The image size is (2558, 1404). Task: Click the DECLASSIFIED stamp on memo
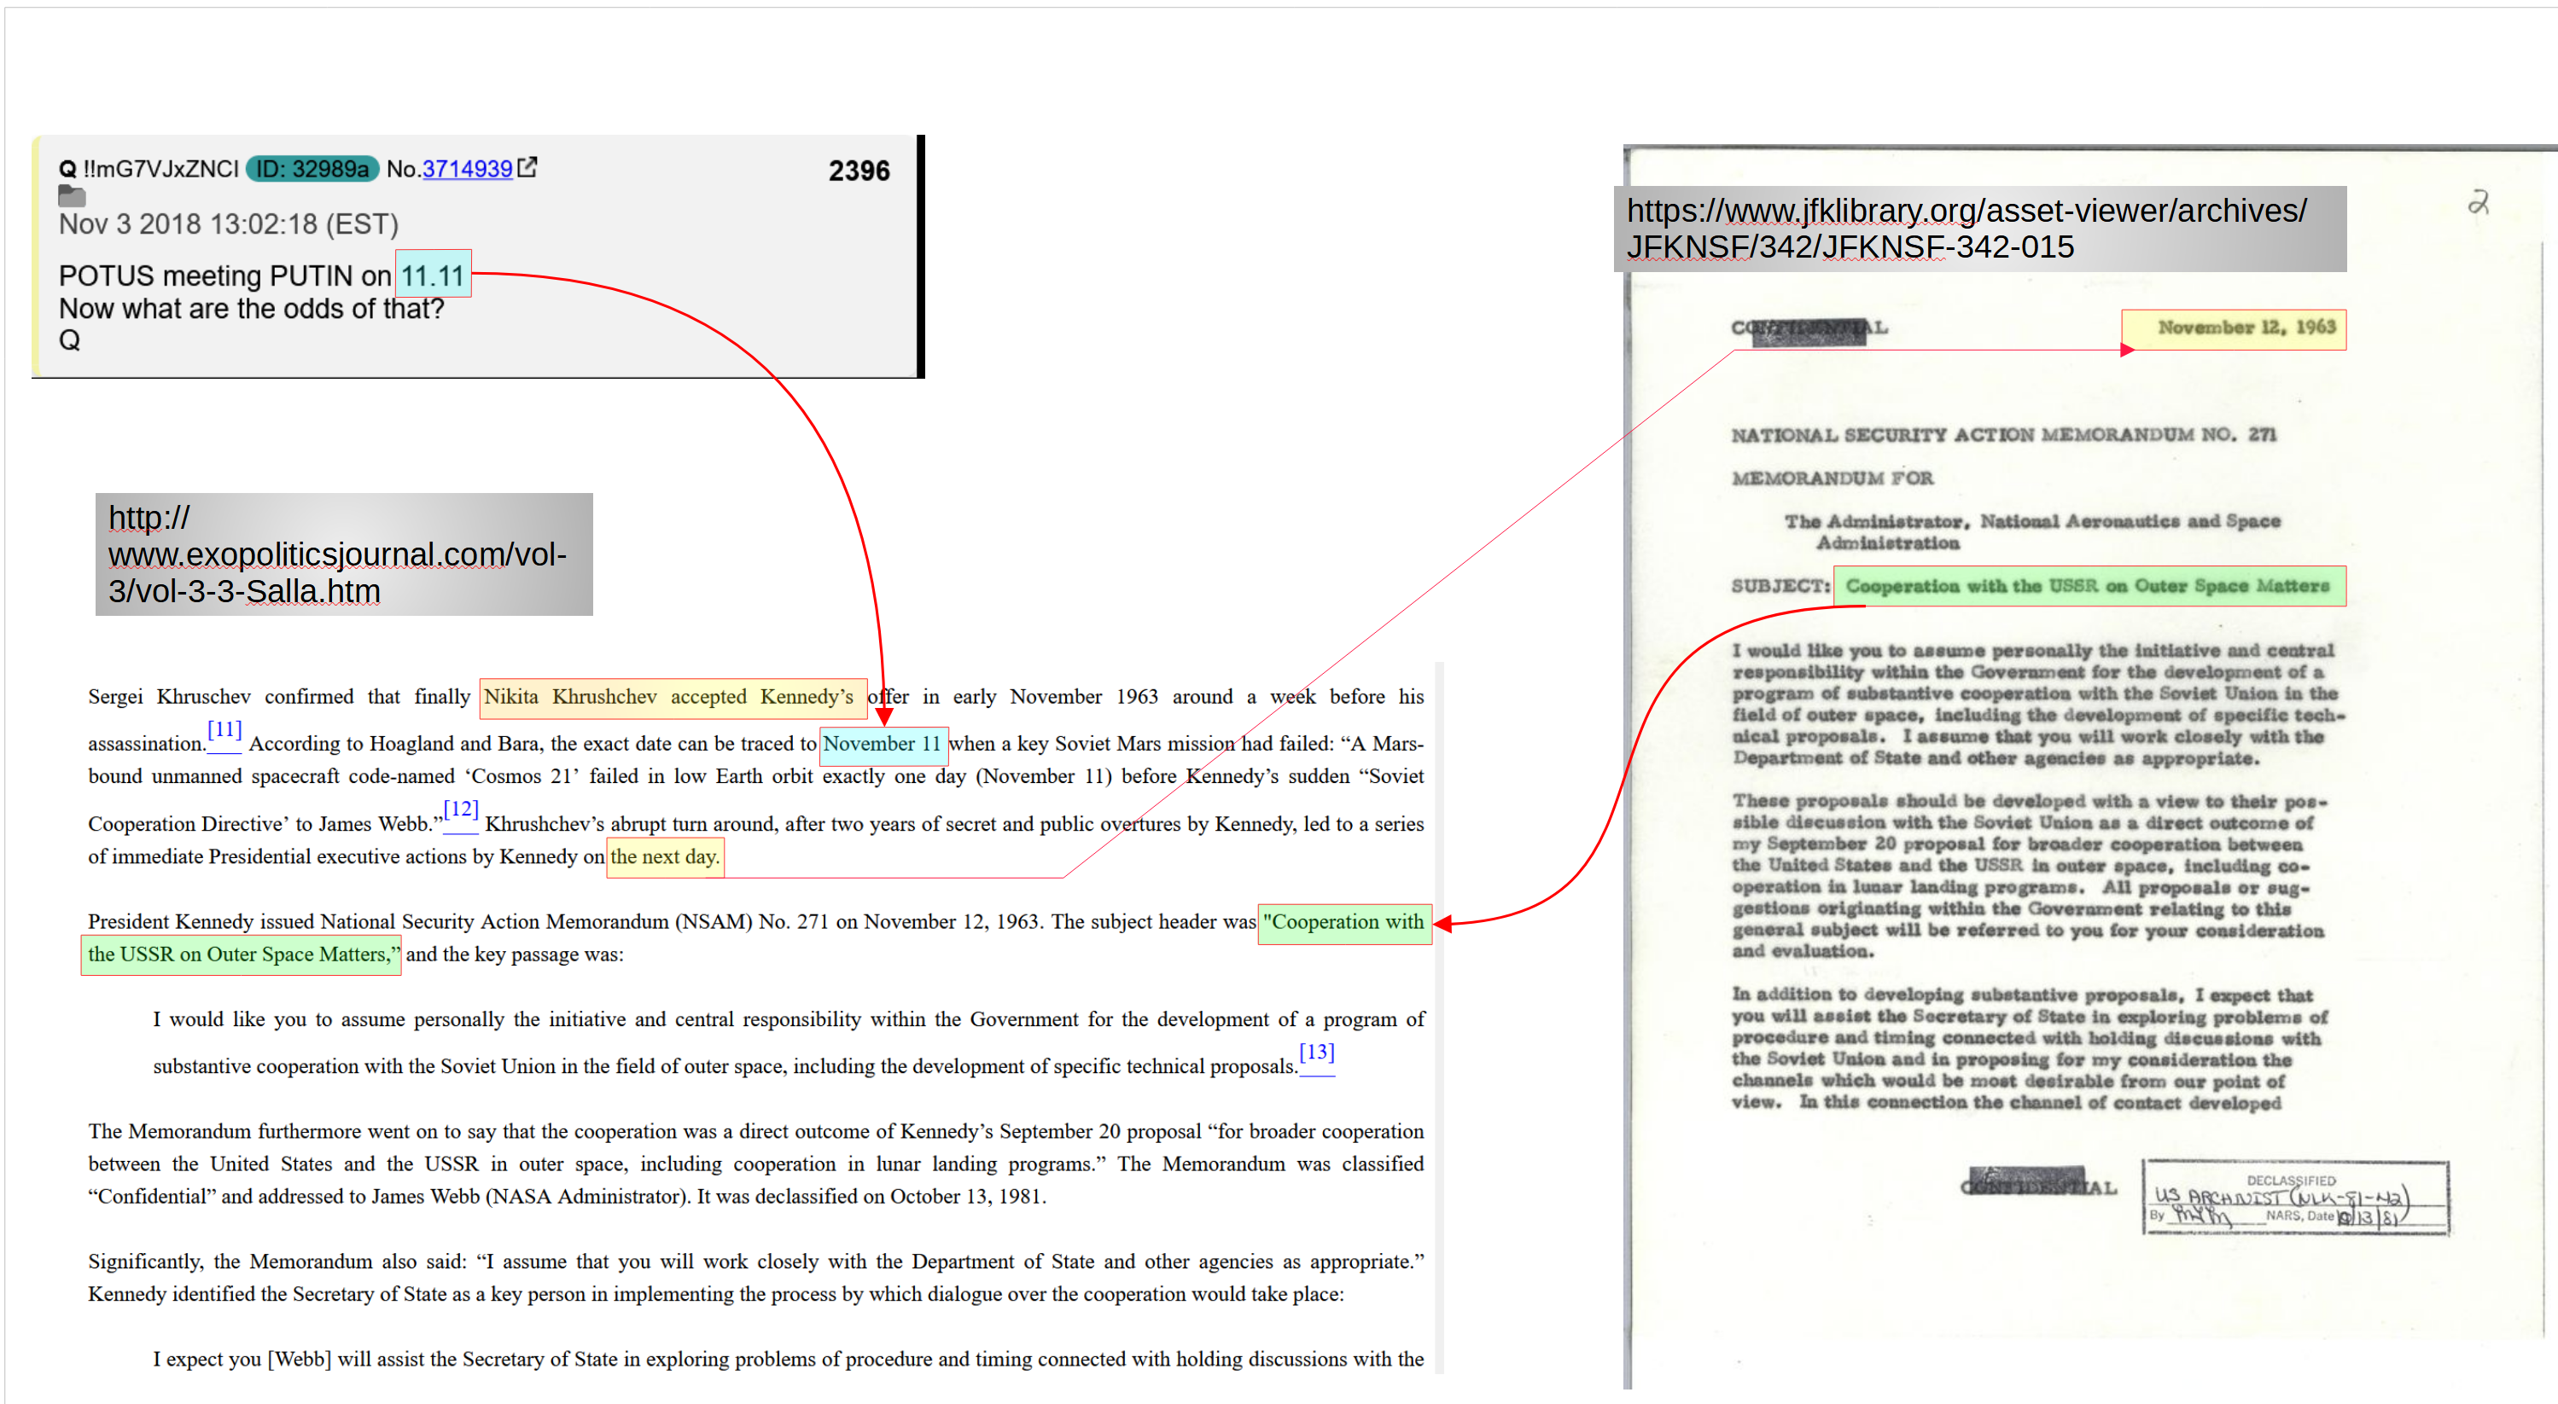coord(2295,1198)
